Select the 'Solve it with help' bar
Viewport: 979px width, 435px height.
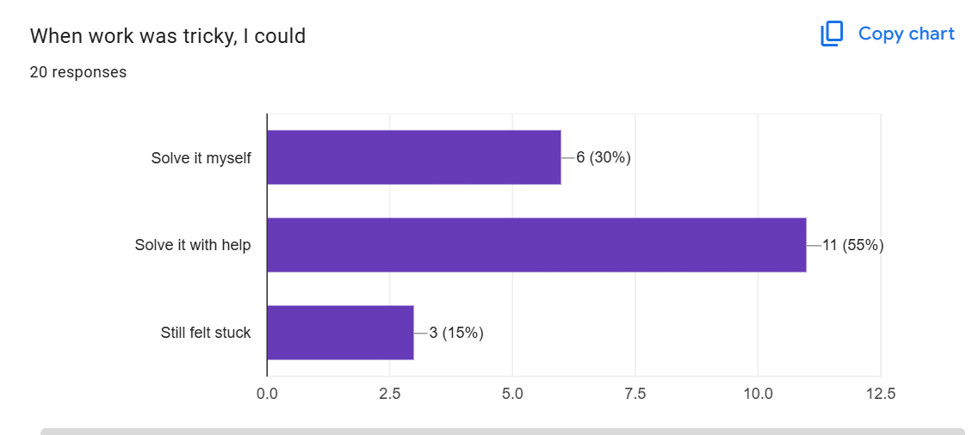536,245
